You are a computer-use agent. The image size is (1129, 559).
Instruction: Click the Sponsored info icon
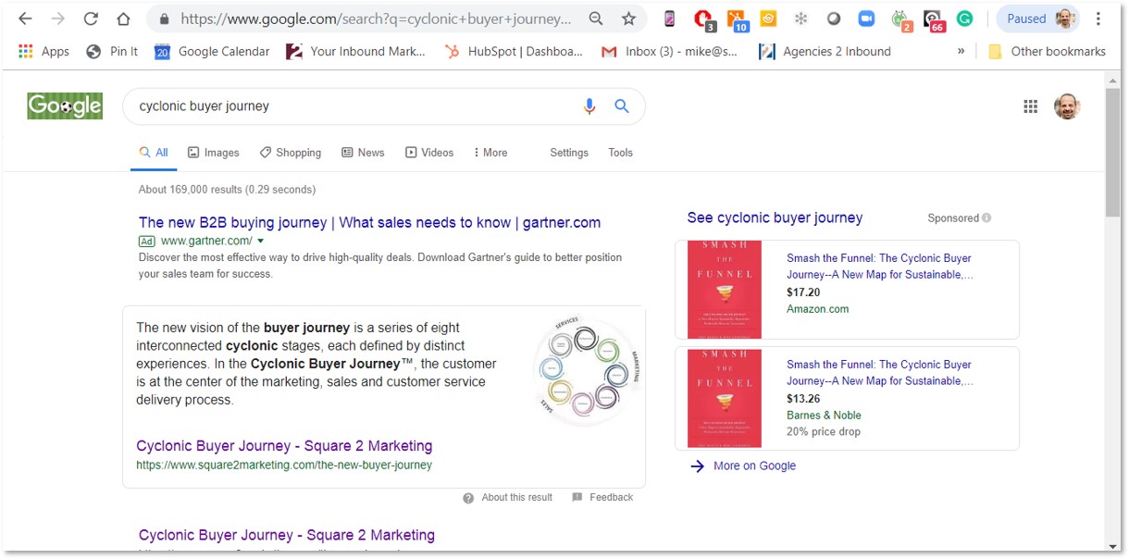986,218
